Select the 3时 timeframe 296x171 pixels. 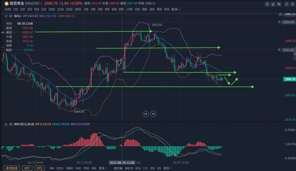coord(100,9)
